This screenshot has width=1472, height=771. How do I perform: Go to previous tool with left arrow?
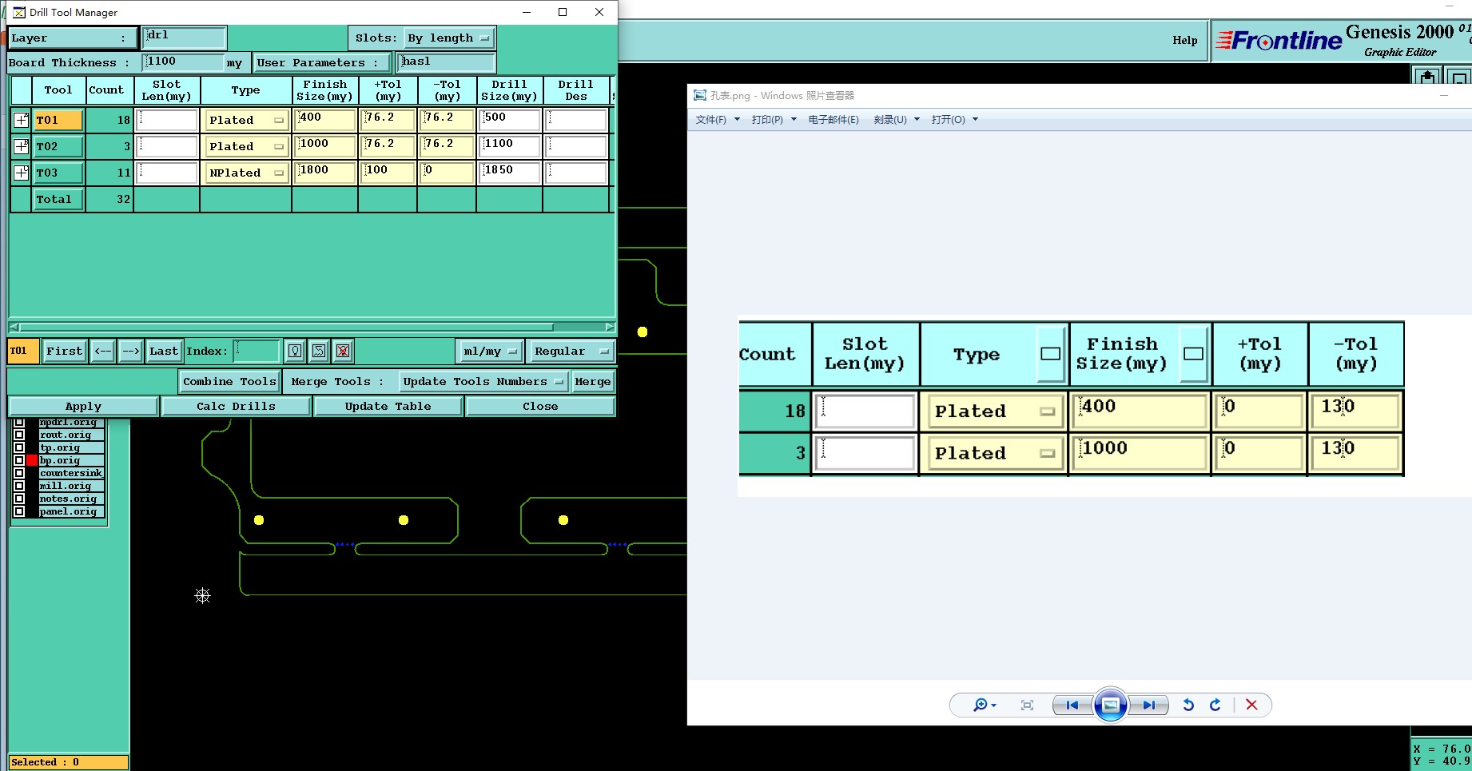(x=103, y=351)
